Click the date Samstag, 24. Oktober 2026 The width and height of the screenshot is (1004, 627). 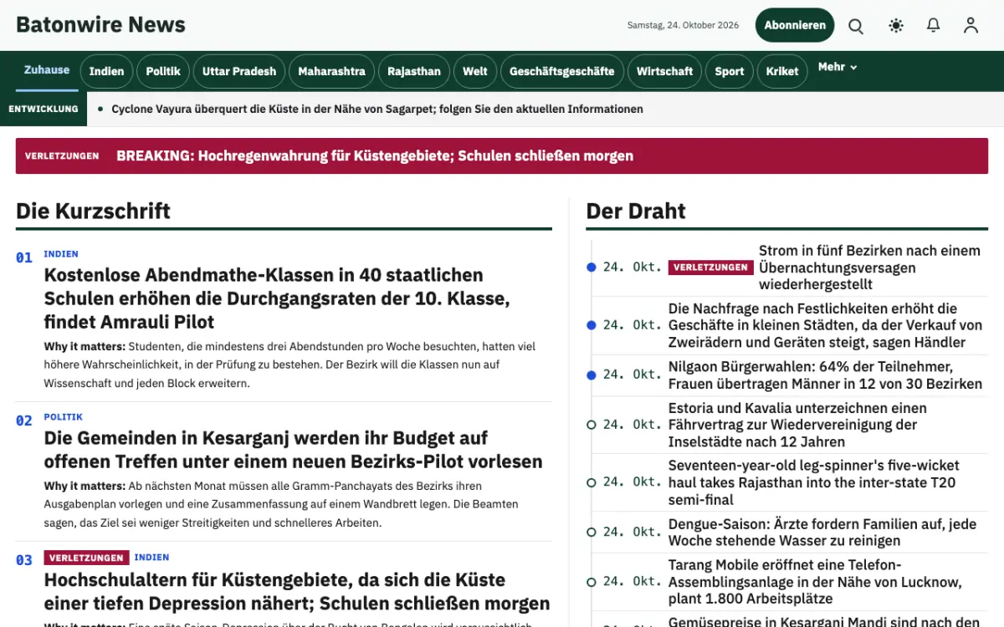pyautogui.click(x=683, y=25)
